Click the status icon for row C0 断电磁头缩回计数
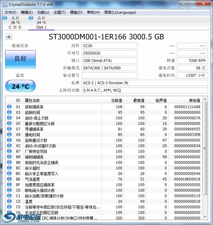The image size is (213, 225). 9,190
